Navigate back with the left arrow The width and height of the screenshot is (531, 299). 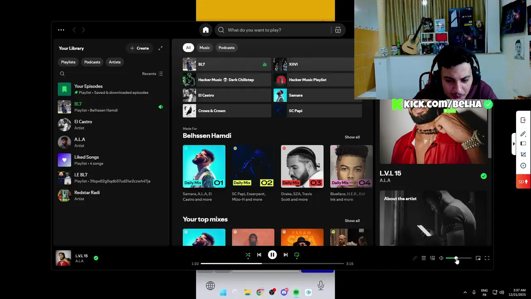click(74, 30)
